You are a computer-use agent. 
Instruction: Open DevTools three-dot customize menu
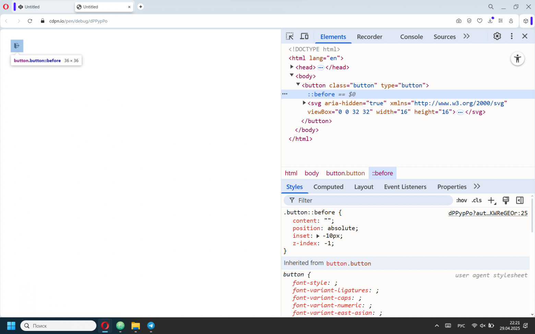[x=511, y=36]
